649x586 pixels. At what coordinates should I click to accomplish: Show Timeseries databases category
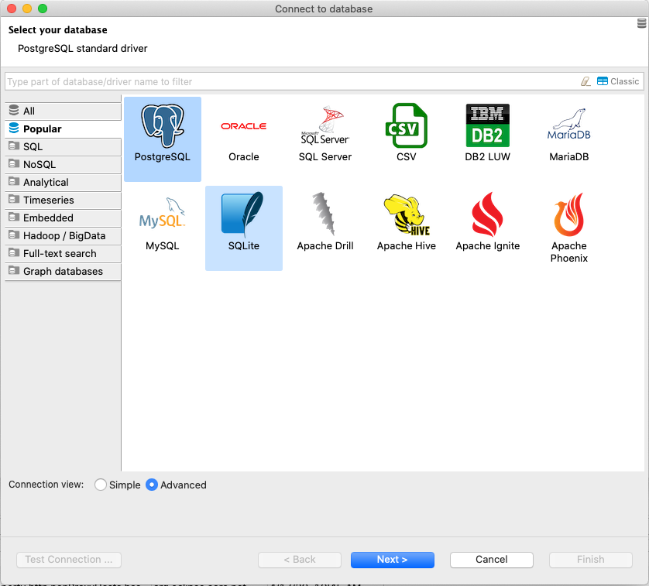point(63,200)
